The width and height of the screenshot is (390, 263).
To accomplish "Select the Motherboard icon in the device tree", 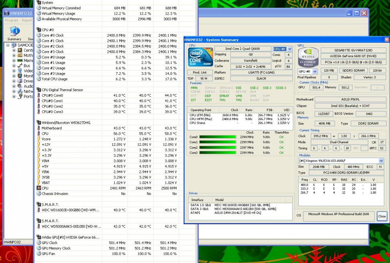I will [x=20, y=55].
